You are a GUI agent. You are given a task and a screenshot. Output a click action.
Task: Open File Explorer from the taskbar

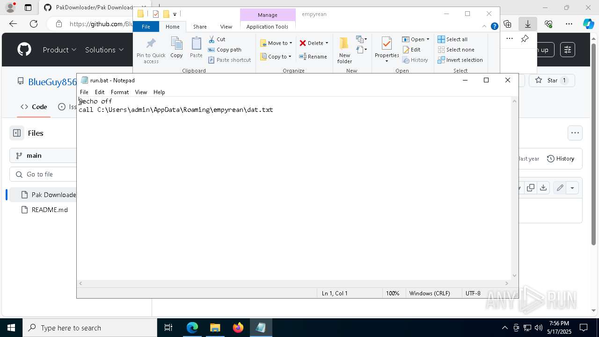click(215, 328)
